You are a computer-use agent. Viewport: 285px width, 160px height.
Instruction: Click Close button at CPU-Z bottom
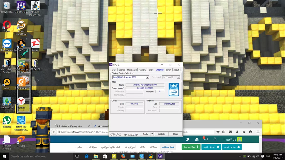pos(175,134)
